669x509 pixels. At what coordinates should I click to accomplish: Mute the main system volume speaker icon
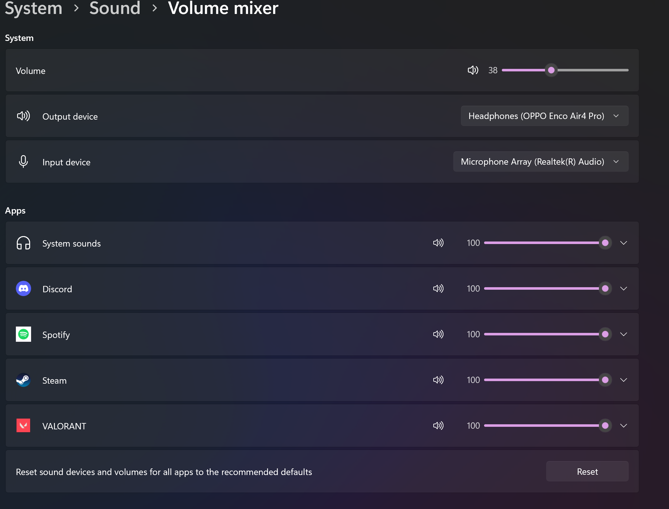473,70
